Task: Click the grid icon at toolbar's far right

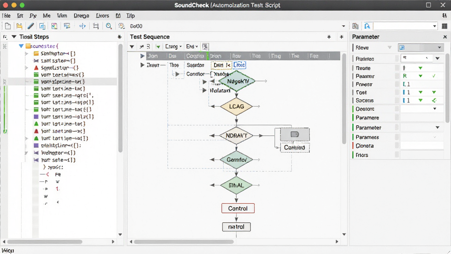Action: click(x=444, y=26)
